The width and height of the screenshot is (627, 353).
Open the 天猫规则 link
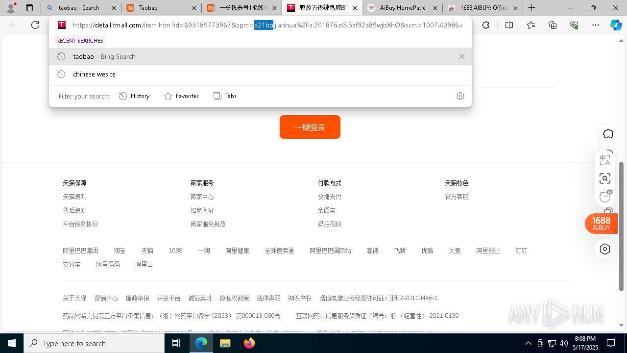pos(74,197)
